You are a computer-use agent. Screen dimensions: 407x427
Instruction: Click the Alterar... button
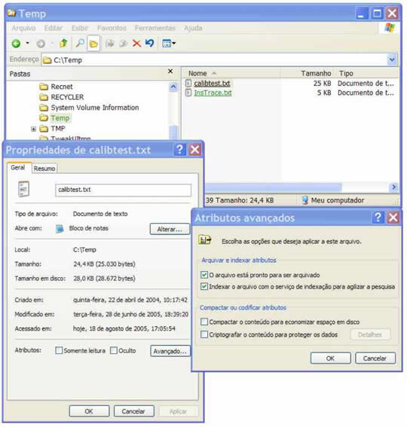(170, 229)
